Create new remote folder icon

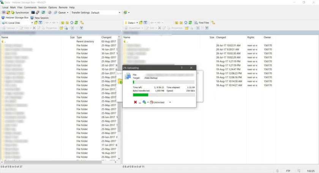point(187,28)
